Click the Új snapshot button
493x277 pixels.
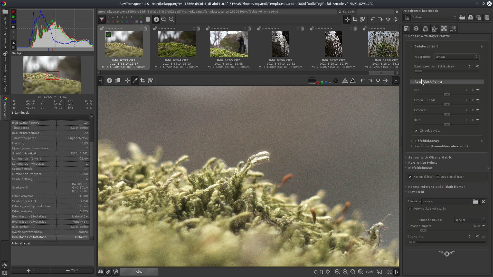31,271
